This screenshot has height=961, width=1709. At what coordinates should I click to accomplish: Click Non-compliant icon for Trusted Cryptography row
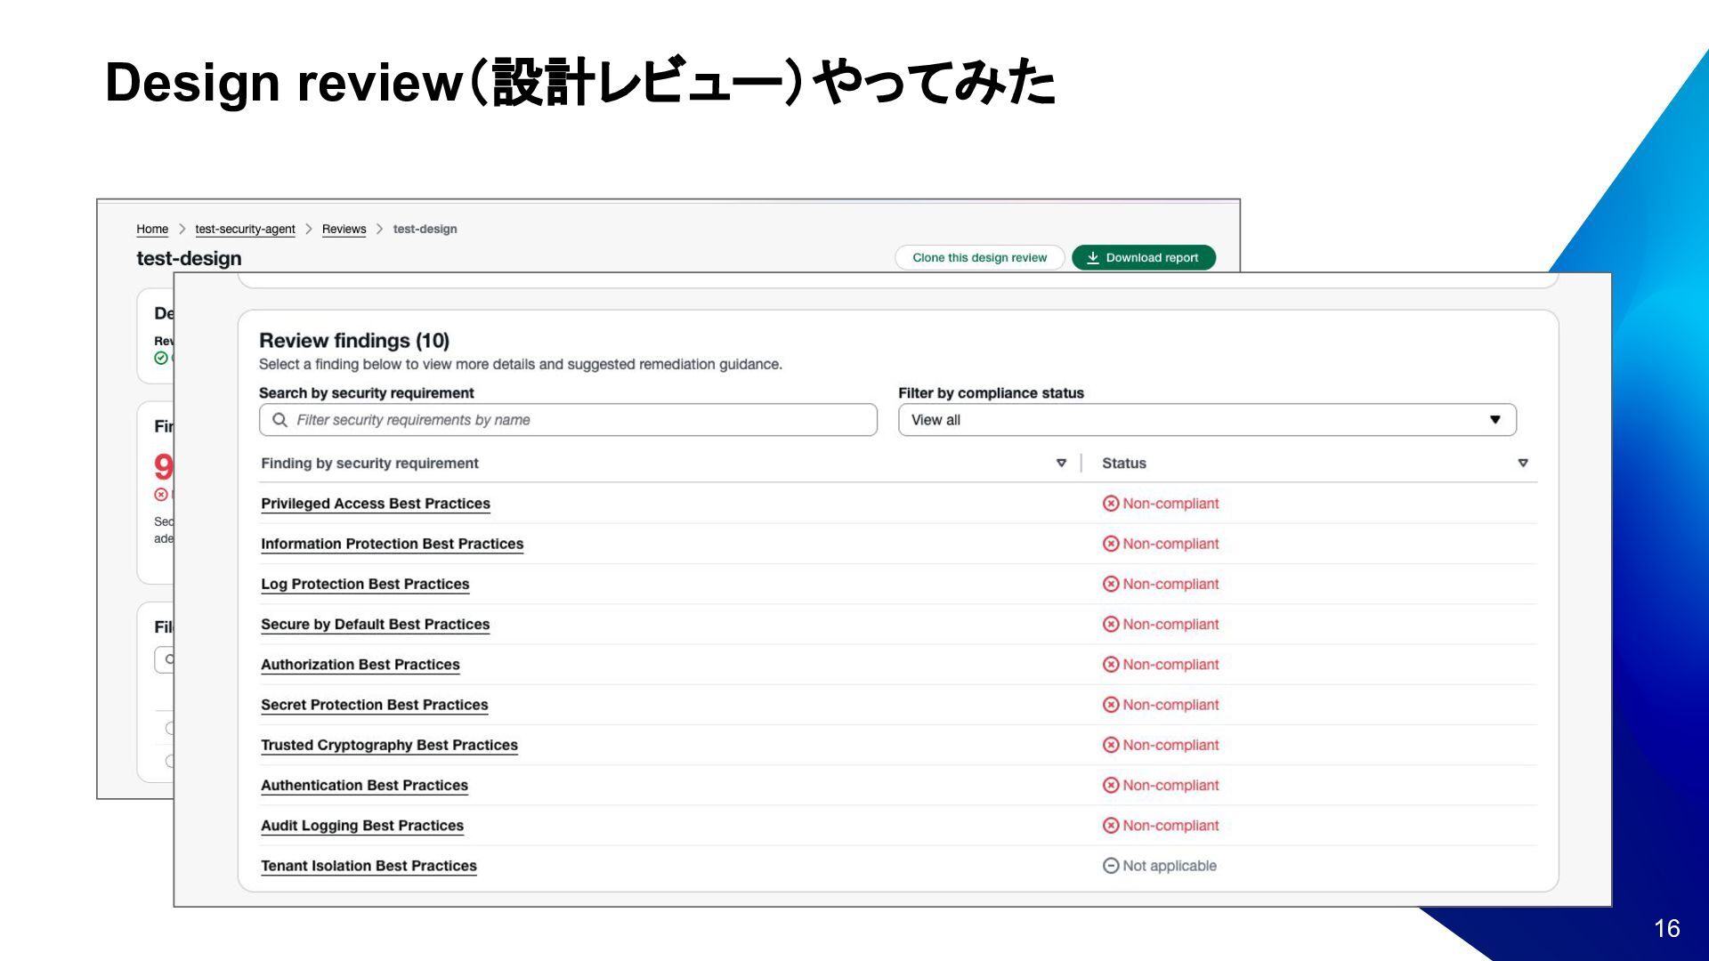coord(1111,745)
